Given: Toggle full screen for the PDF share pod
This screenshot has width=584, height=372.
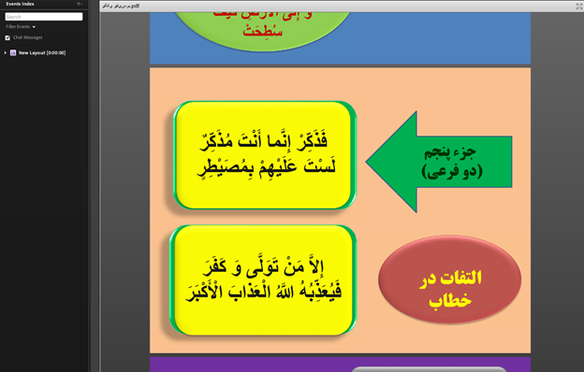Looking at the screenshot, I should pos(579,6).
